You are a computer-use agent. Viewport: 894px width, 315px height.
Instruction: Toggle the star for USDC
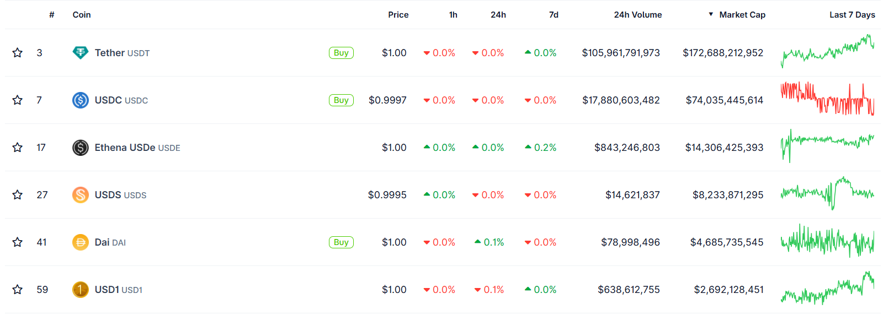[18, 100]
